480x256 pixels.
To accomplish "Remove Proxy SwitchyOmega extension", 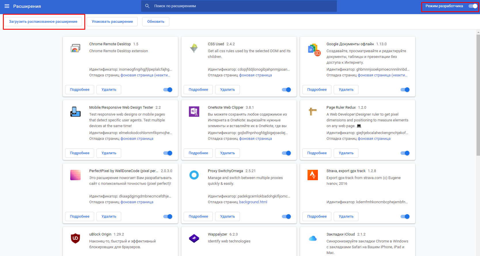I will pos(227,217).
